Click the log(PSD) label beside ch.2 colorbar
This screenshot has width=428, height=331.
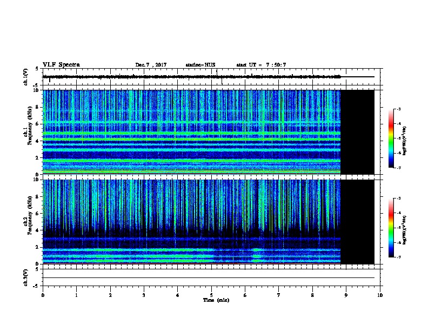tap(405, 230)
